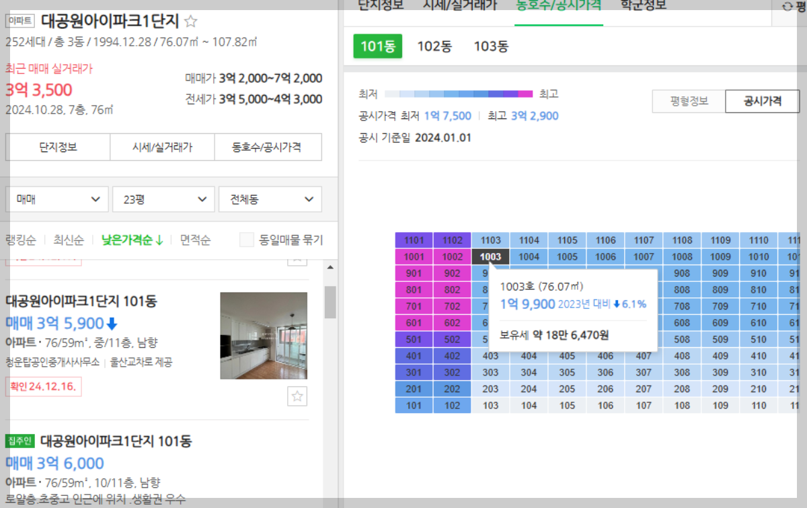
Task: Select unit 1105 in the grid
Action: coord(568,240)
